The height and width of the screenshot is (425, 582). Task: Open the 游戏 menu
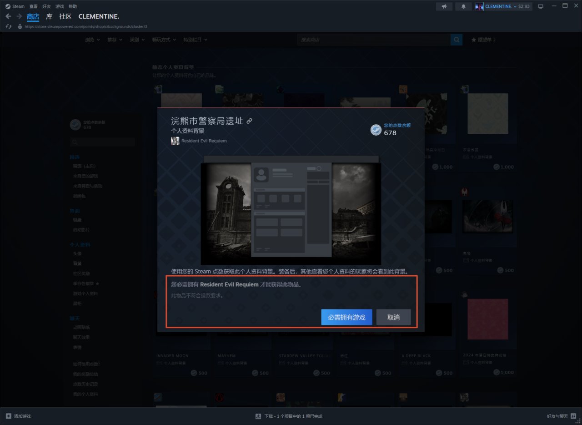point(60,6)
